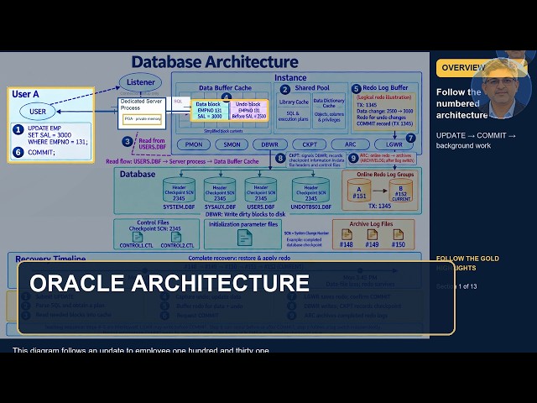Screen dimensions: 537x403
Task: Click redo log group B #152 CURRENT cylinder
Action: (x=401, y=191)
